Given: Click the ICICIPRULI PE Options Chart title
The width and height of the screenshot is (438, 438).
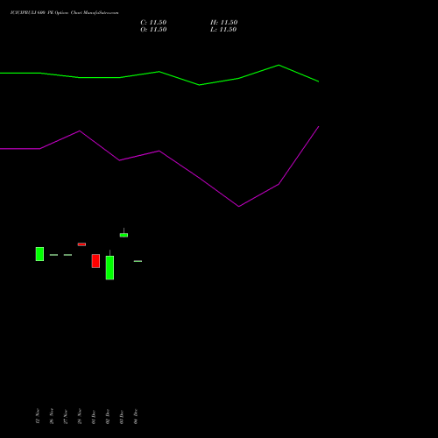Looking at the screenshot, I should pyautogui.click(x=65, y=13).
